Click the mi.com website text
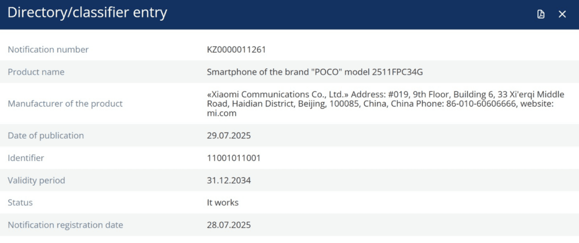The image size is (579, 243). point(221,113)
